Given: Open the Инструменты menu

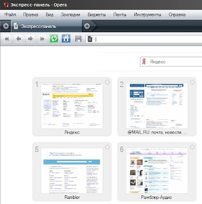Looking at the screenshot, I should coord(147,15).
